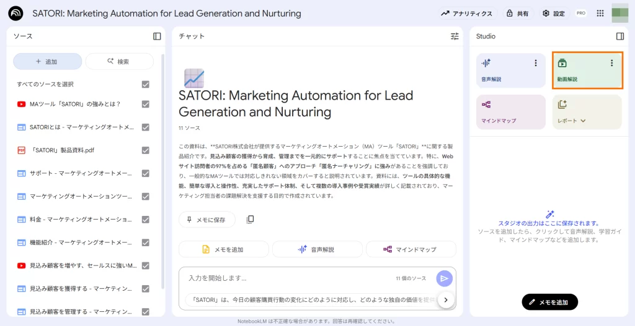Image resolution: width=635 pixels, height=326 pixels.
Task: Uncheck 料金 source checkbox
Action: point(145,220)
